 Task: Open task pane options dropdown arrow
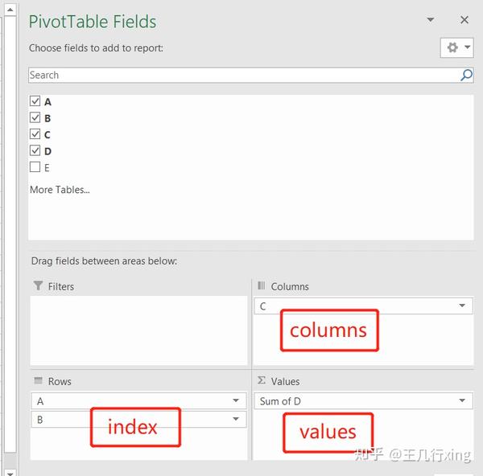click(x=431, y=19)
